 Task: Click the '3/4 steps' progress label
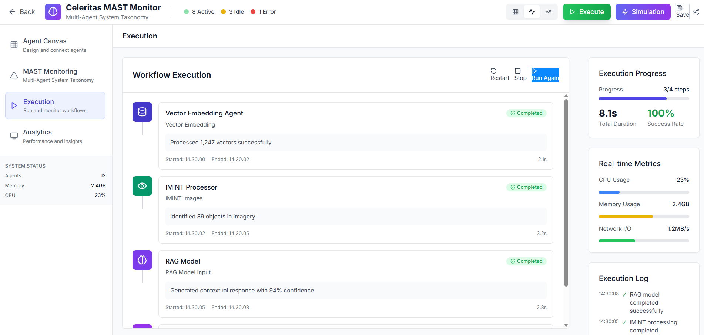(676, 90)
